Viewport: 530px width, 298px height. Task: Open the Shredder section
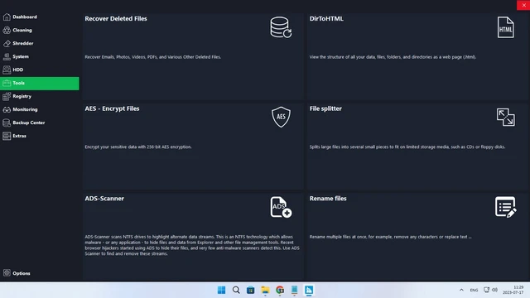[23, 43]
